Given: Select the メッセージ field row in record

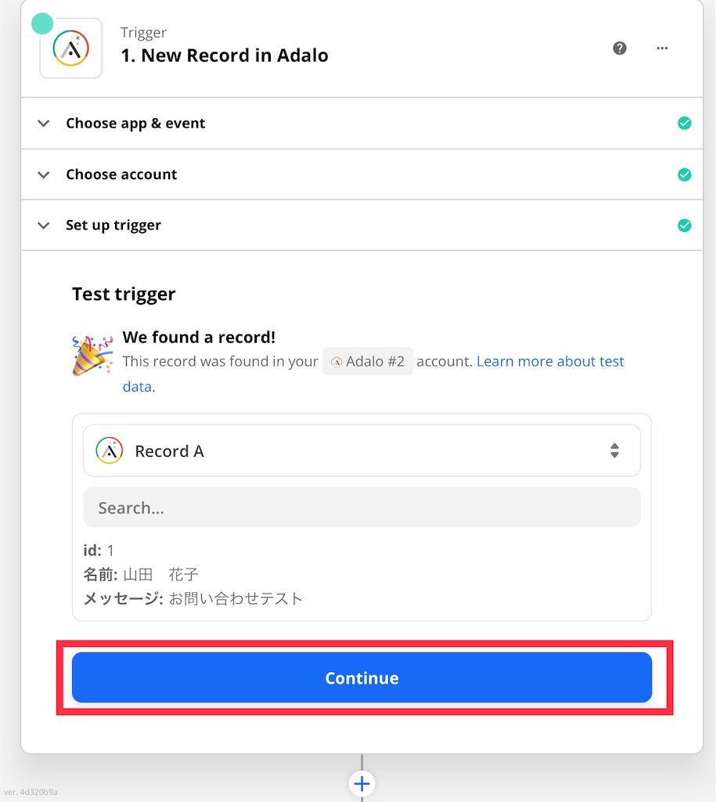Looking at the screenshot, I should pyautogui.click(x=193, y=599).
